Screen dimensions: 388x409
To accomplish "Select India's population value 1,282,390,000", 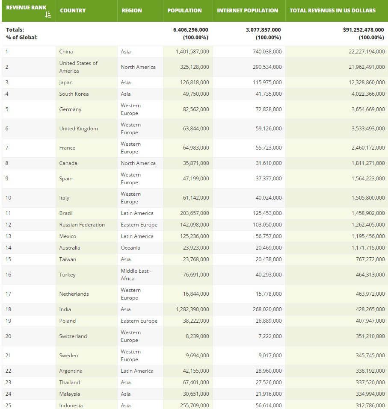I will pyautogui.click(x=193, y=309).
